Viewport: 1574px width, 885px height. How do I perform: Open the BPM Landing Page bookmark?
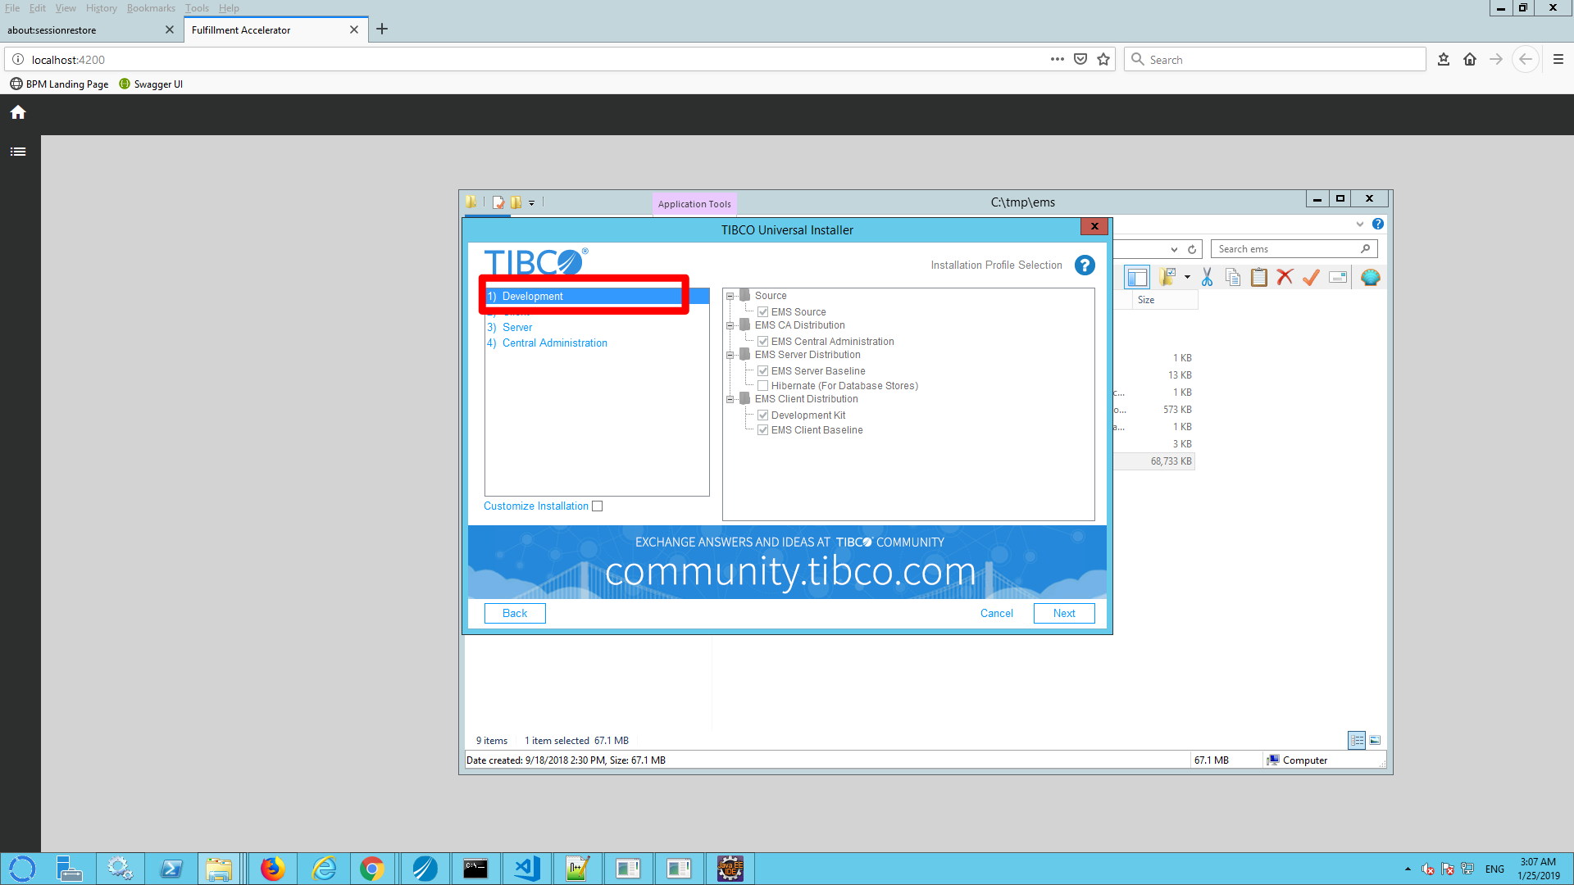(59, 84)
